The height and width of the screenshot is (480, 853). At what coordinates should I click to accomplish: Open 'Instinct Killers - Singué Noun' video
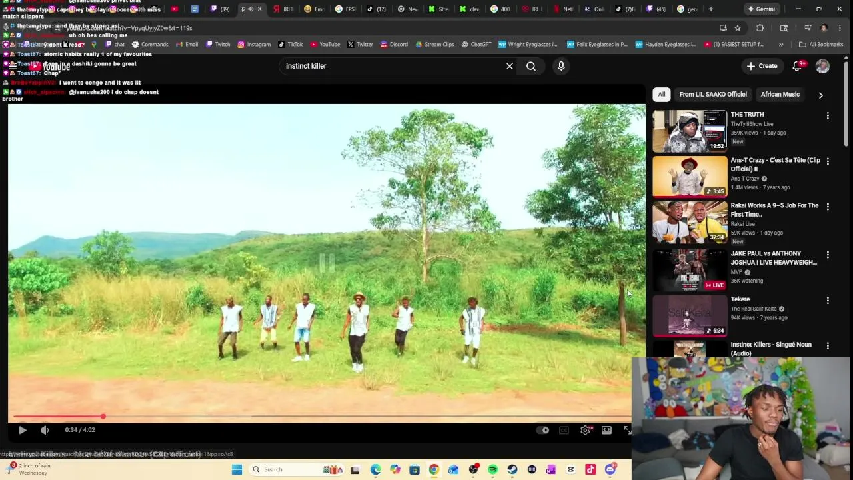(x=771, y=349)
